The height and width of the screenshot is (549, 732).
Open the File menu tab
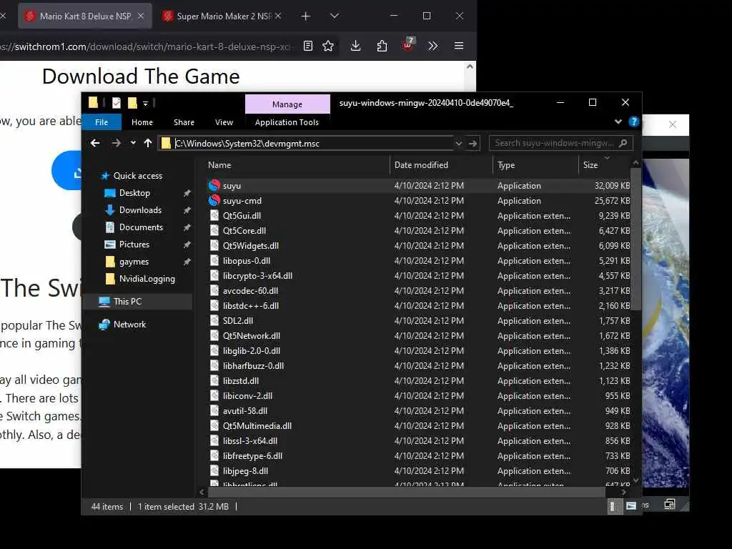102,122
